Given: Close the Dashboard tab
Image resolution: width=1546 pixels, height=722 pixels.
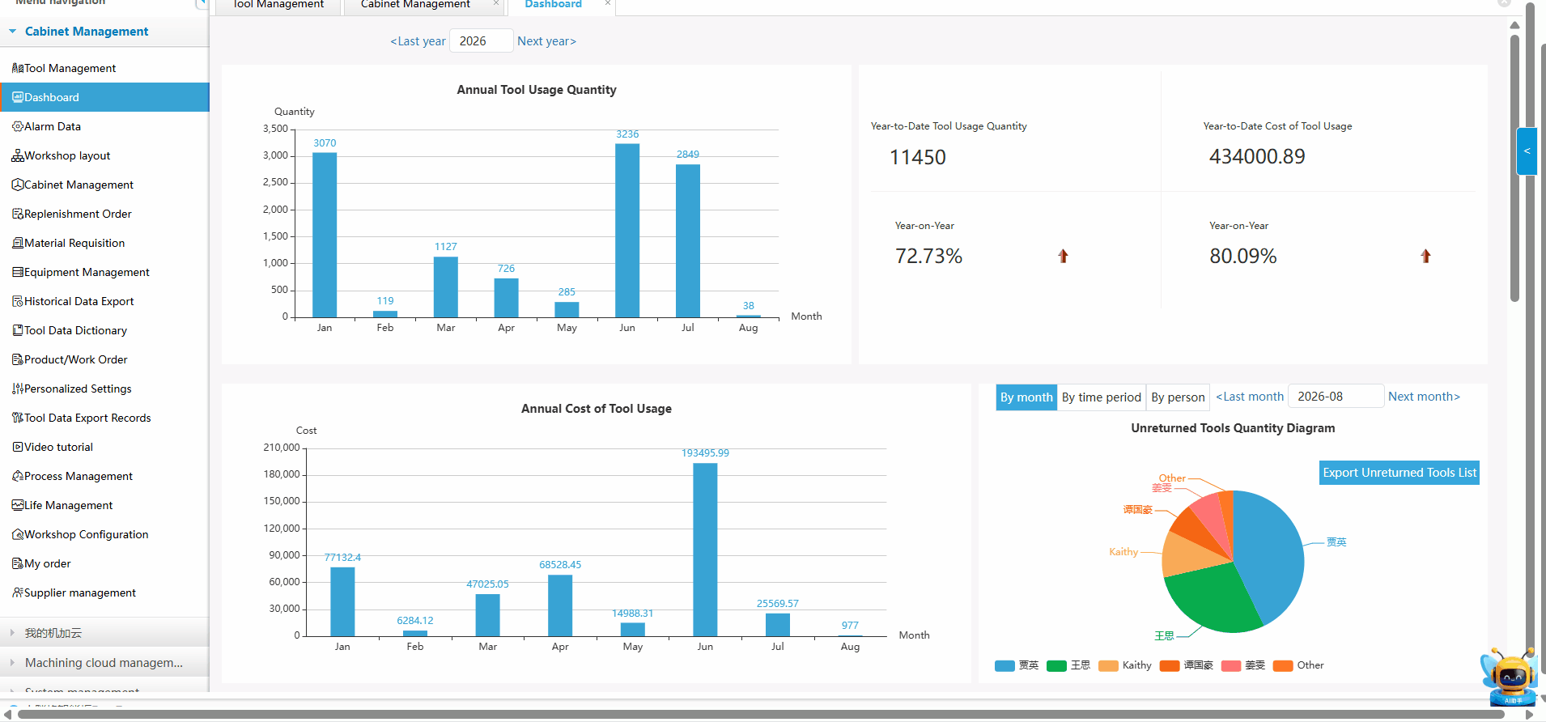Looking at the screenshot, I should [608, 3].
